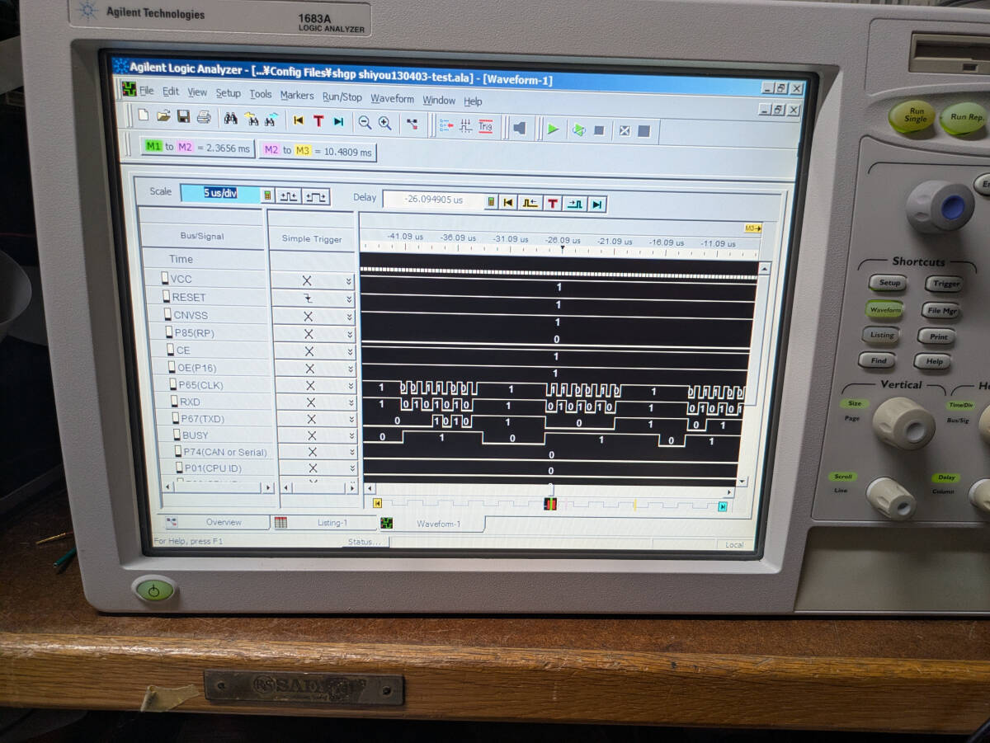Open trigger dropdown for CE row
The width and height of the screenshot is (990, 743).
coord(349,351)
